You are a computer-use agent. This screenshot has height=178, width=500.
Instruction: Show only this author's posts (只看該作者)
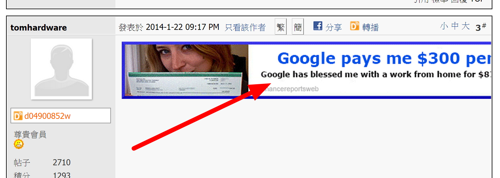245,27
